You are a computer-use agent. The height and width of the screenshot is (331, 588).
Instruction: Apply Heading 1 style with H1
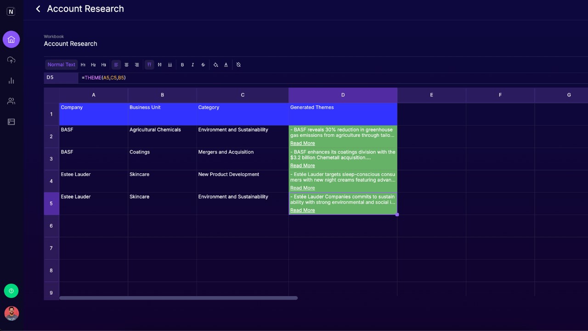(83, 65)
